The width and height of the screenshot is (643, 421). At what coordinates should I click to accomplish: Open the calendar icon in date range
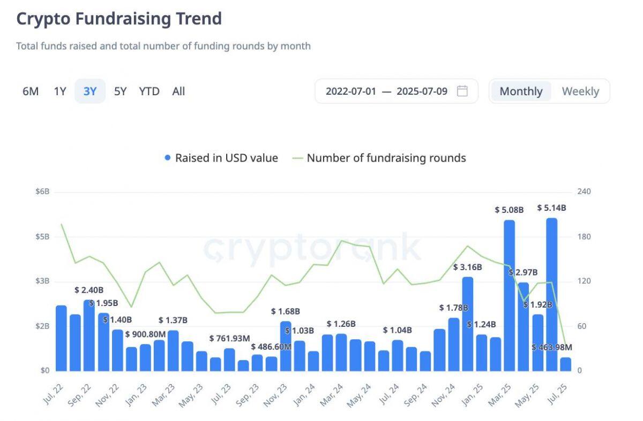(x=462, y=91)
